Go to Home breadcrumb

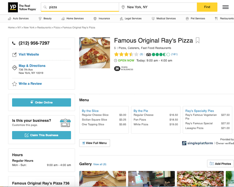pyautogui.click(x=11, y=28)
